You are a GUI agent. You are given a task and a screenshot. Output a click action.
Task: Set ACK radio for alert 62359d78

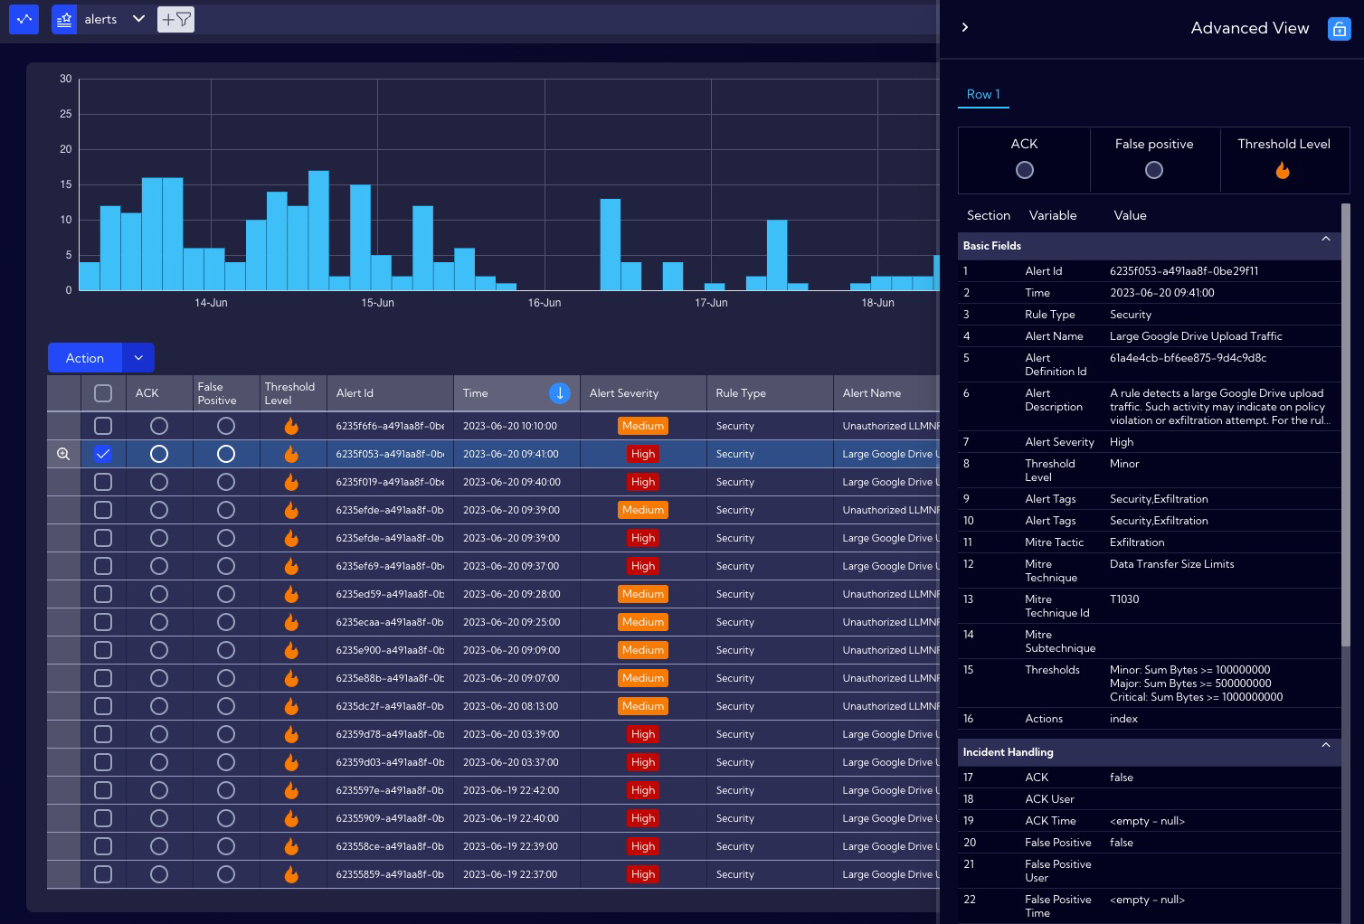pos(158,734)
